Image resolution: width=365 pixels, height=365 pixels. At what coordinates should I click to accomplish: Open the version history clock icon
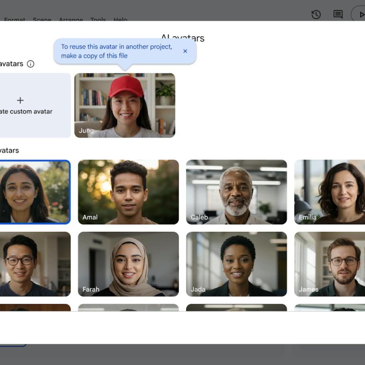tap(316, 14)
